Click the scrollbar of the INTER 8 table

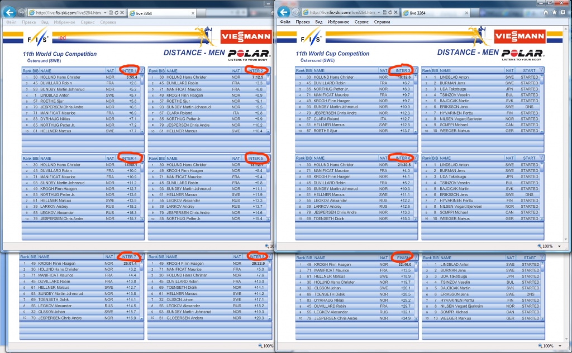pos(269,290)
